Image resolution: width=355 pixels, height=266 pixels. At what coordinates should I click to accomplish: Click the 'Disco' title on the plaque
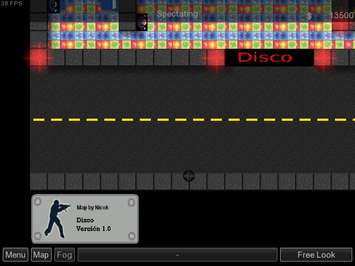coord(85,220)
